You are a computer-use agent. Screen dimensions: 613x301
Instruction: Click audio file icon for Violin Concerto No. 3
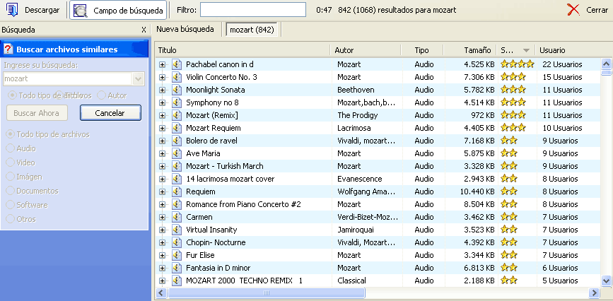(x=177, y=77)
